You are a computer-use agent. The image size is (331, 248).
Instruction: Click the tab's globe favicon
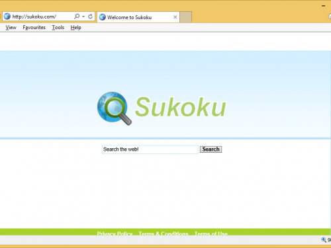click(x=103, y=17)
